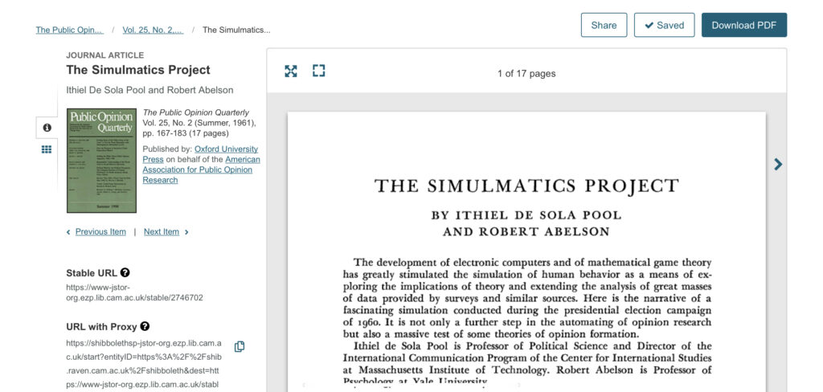Copy the proxy URL to clipboard
This screenshot has height=392, width=823.
(240, 346)
